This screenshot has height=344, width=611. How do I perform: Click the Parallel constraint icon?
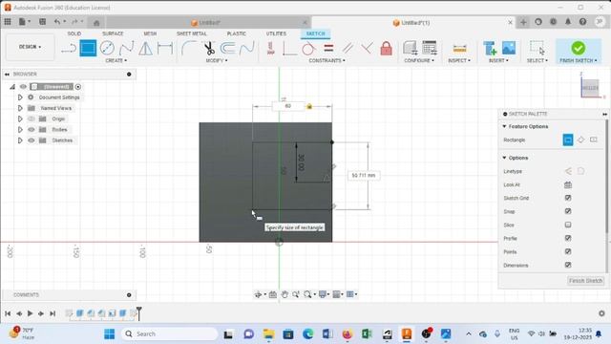348,49
